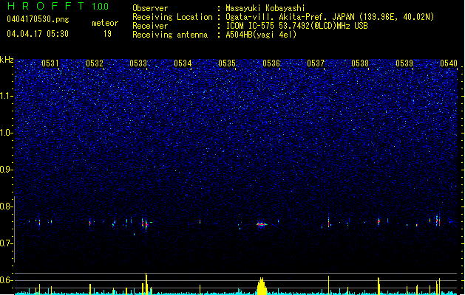Click the 0536 time label

point(271,63)
